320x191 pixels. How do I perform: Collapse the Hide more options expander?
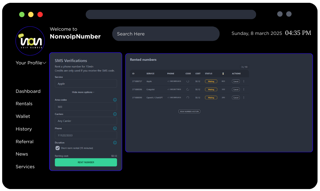[83, 92]
